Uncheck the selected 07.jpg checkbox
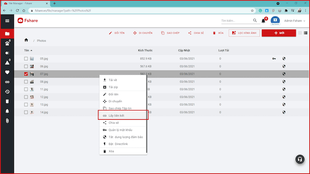Viewport: 310px width, 174px height. click(26, 74)
